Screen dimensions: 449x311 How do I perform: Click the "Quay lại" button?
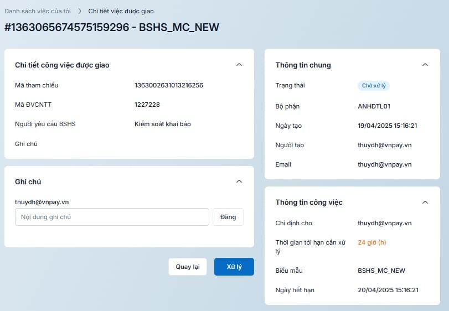pyautogui.click(x=188, y=267)
